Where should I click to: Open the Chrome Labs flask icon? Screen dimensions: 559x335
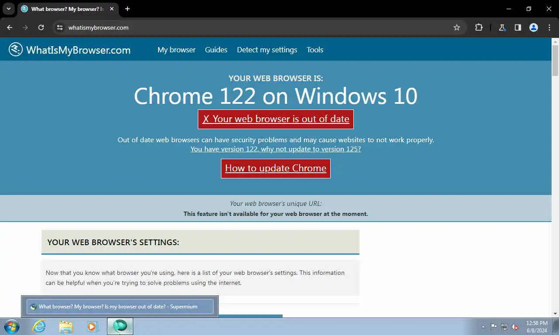pyautogui.click(x=502, y=27)
